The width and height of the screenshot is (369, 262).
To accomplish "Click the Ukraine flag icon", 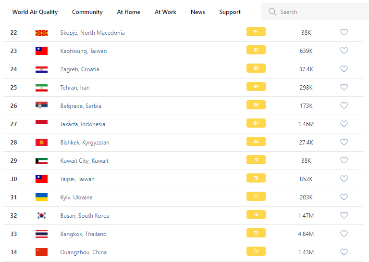I will click(41, 197).
